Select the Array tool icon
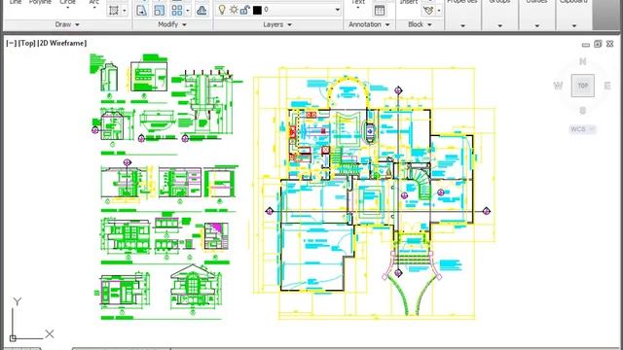 [x=177, y=10]
